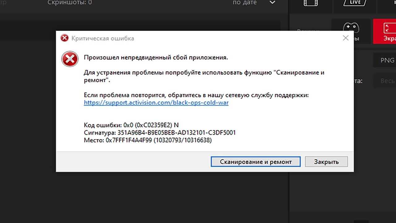Click the Сканирование и ремонт button
This screenshot has height=223, width=396.
256,162
